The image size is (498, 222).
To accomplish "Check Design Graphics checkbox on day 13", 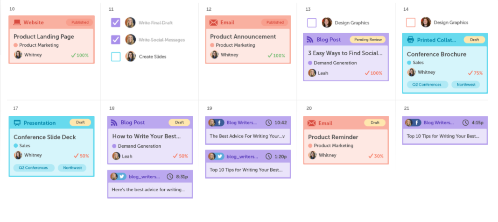I will [x=312, y=22].
